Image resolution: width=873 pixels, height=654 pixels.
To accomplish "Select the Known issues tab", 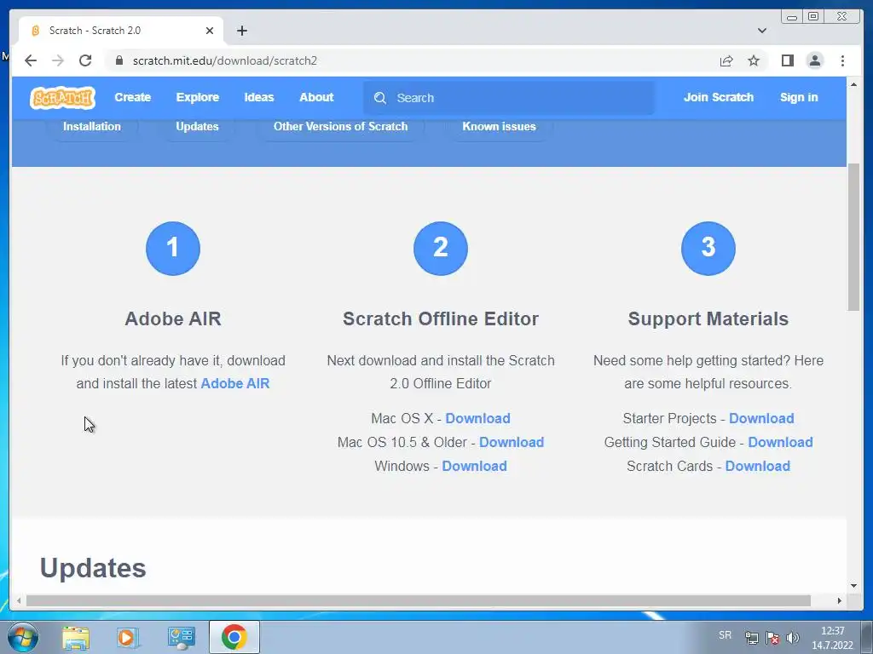I will [x=499, y=126].
